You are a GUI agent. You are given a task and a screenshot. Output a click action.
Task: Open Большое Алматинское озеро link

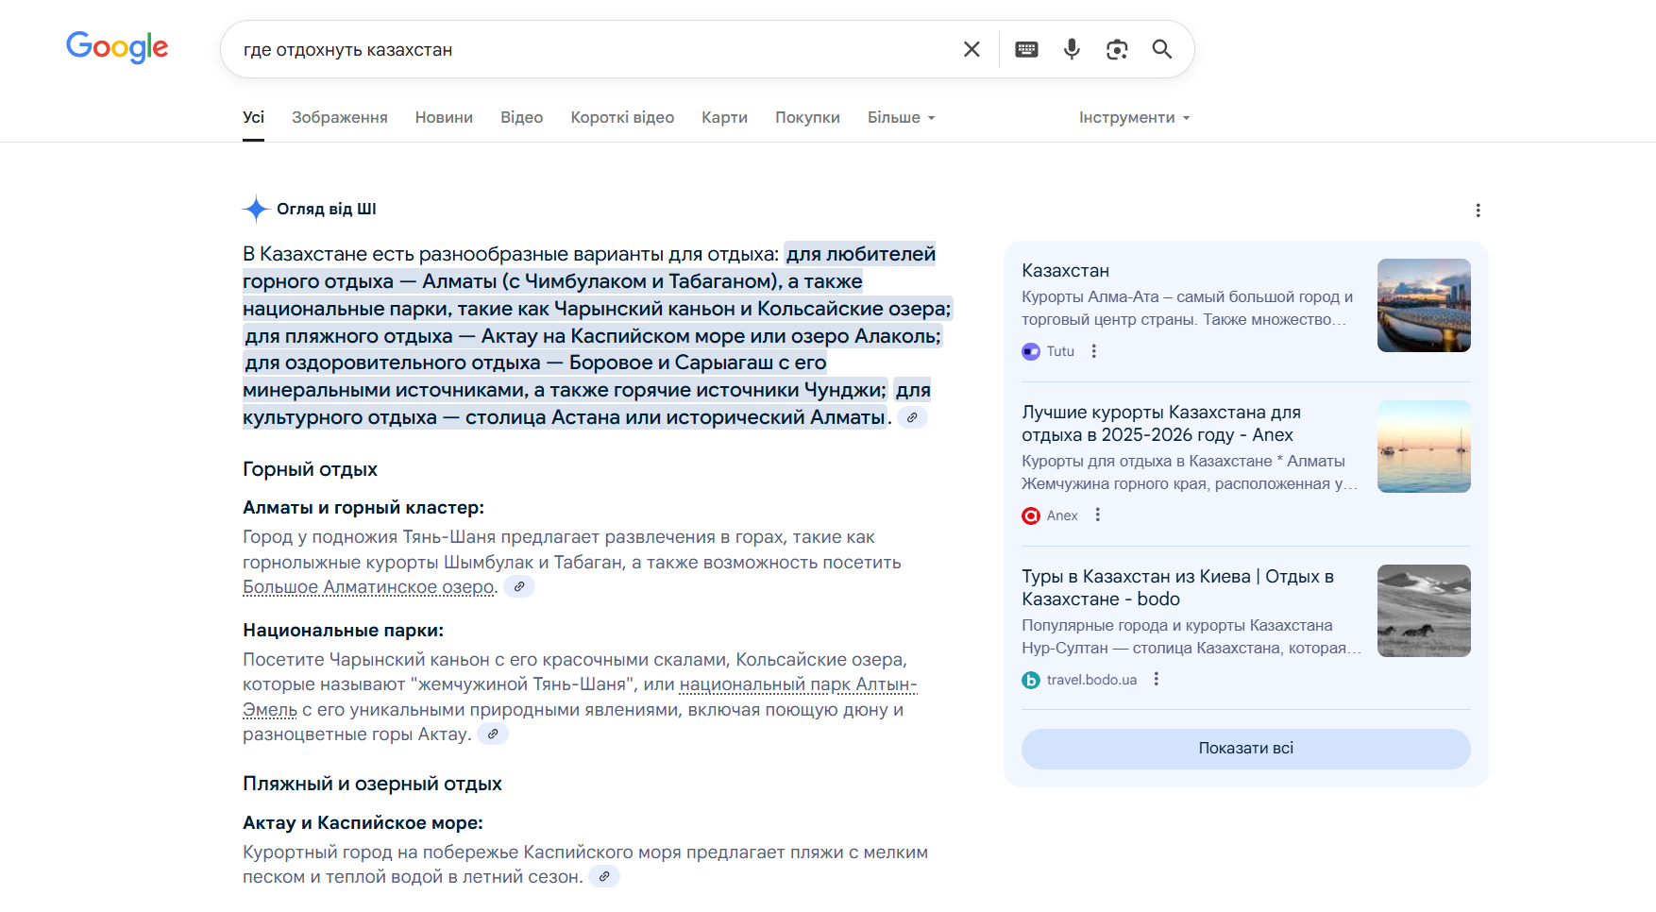pyautogui.click(x=368, y=587)
